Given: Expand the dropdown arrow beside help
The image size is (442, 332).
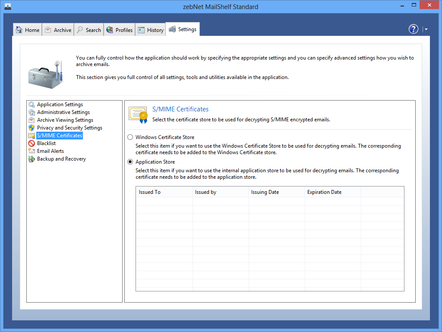Looking at the screenshot, I should click(x=426, y=29).
